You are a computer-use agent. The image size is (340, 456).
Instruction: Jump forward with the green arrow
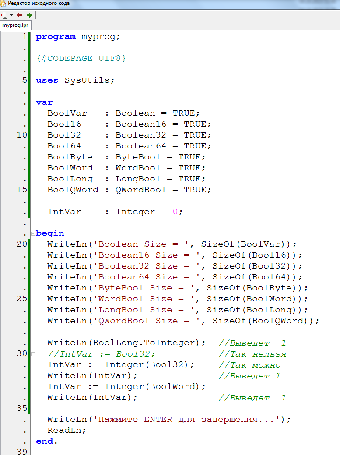point(29,15)
